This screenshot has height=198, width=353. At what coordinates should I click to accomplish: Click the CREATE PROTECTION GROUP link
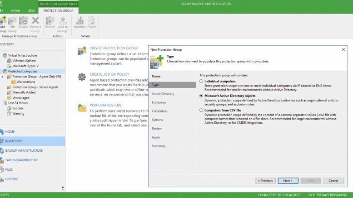tap(114, 48)
